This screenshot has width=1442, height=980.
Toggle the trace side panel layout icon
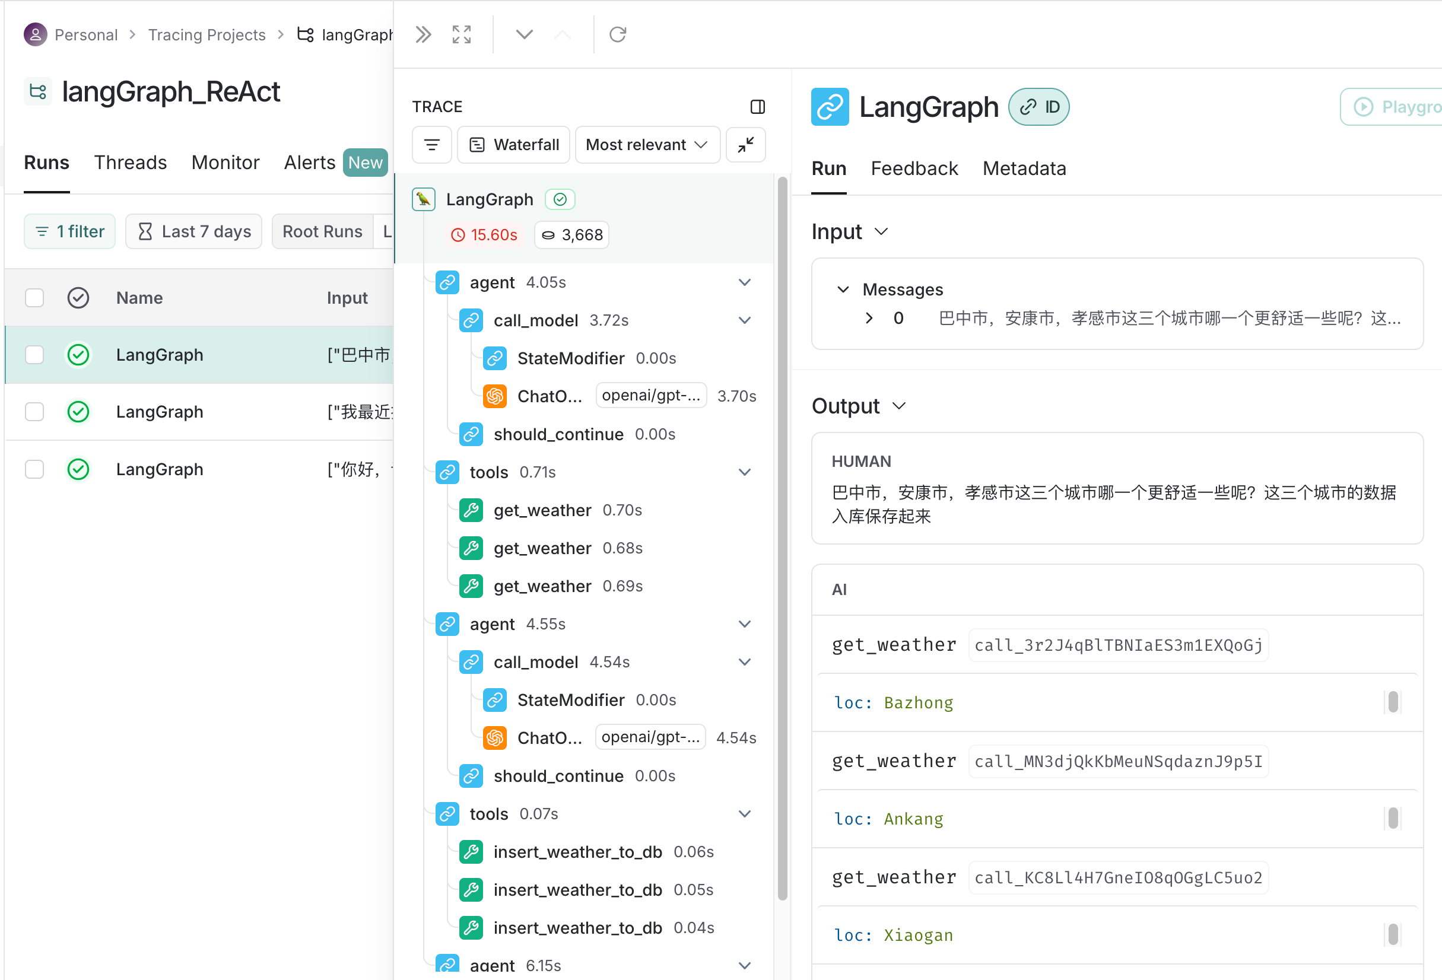point(757,107)
